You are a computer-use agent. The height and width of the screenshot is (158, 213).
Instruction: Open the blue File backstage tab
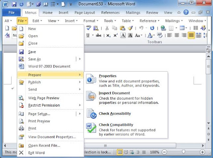pos(12,13)
